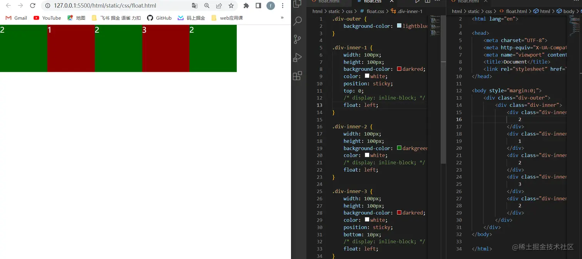Open the YouTube bookmark
This screenshot has height=259, width=582.
(47, 18)
